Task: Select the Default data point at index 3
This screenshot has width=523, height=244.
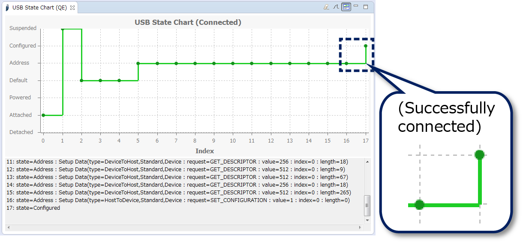Action: [x=100, y=80]
